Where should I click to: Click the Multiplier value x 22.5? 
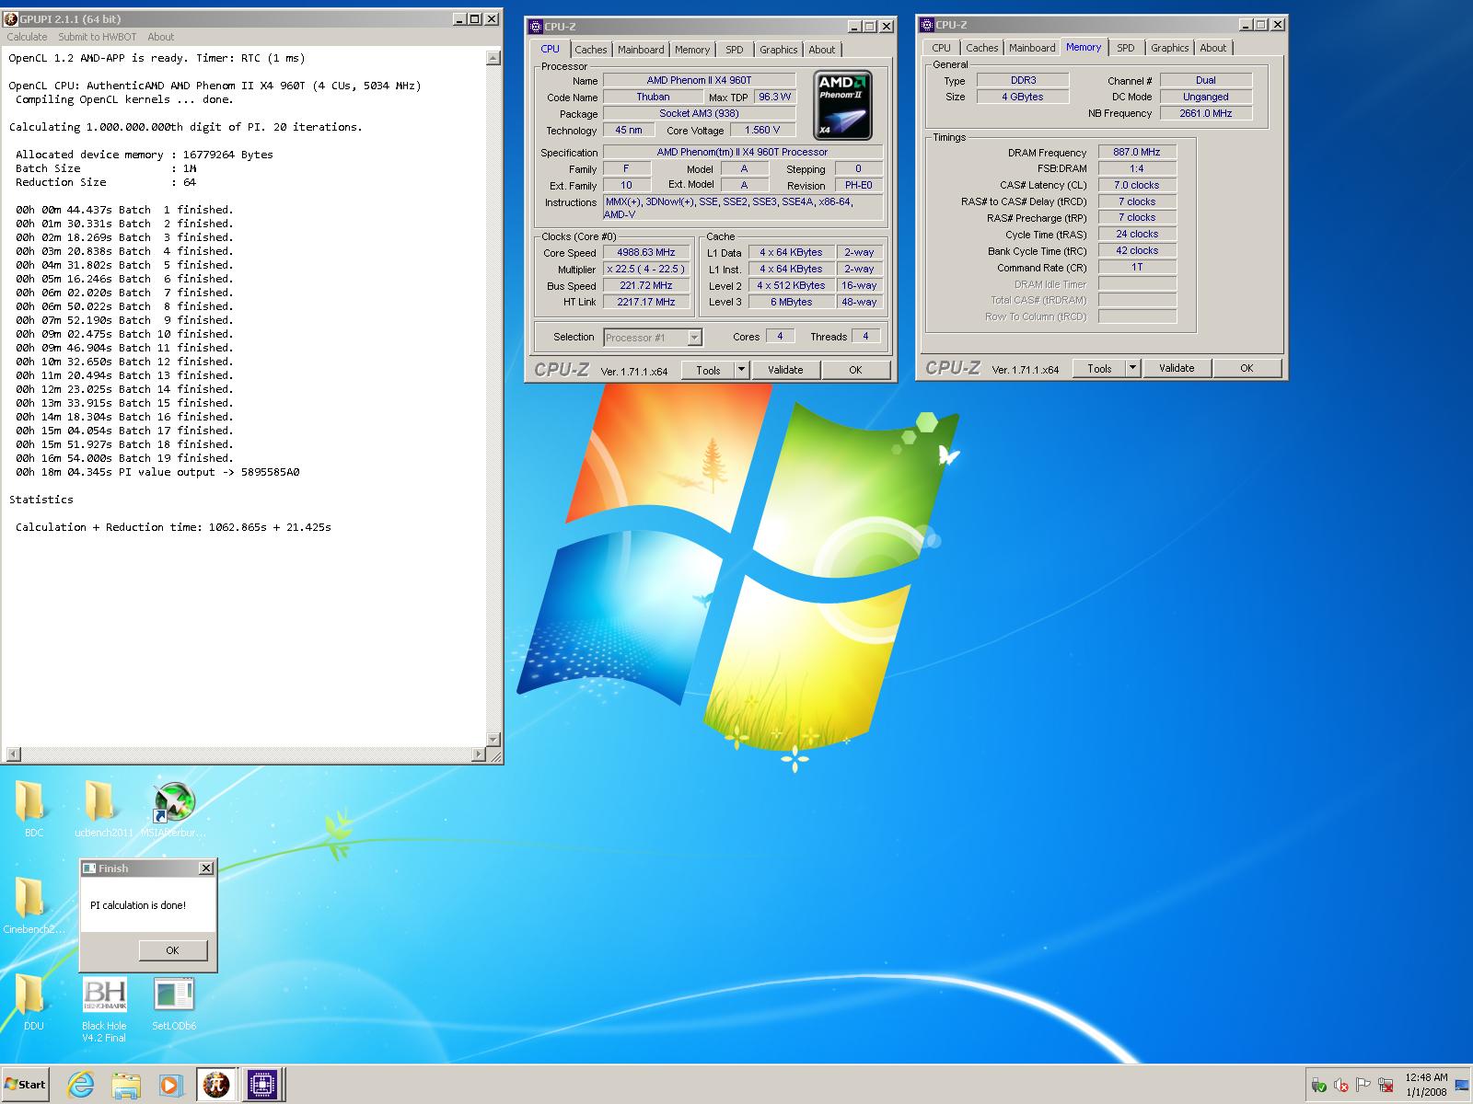click(x=645, y=269)
